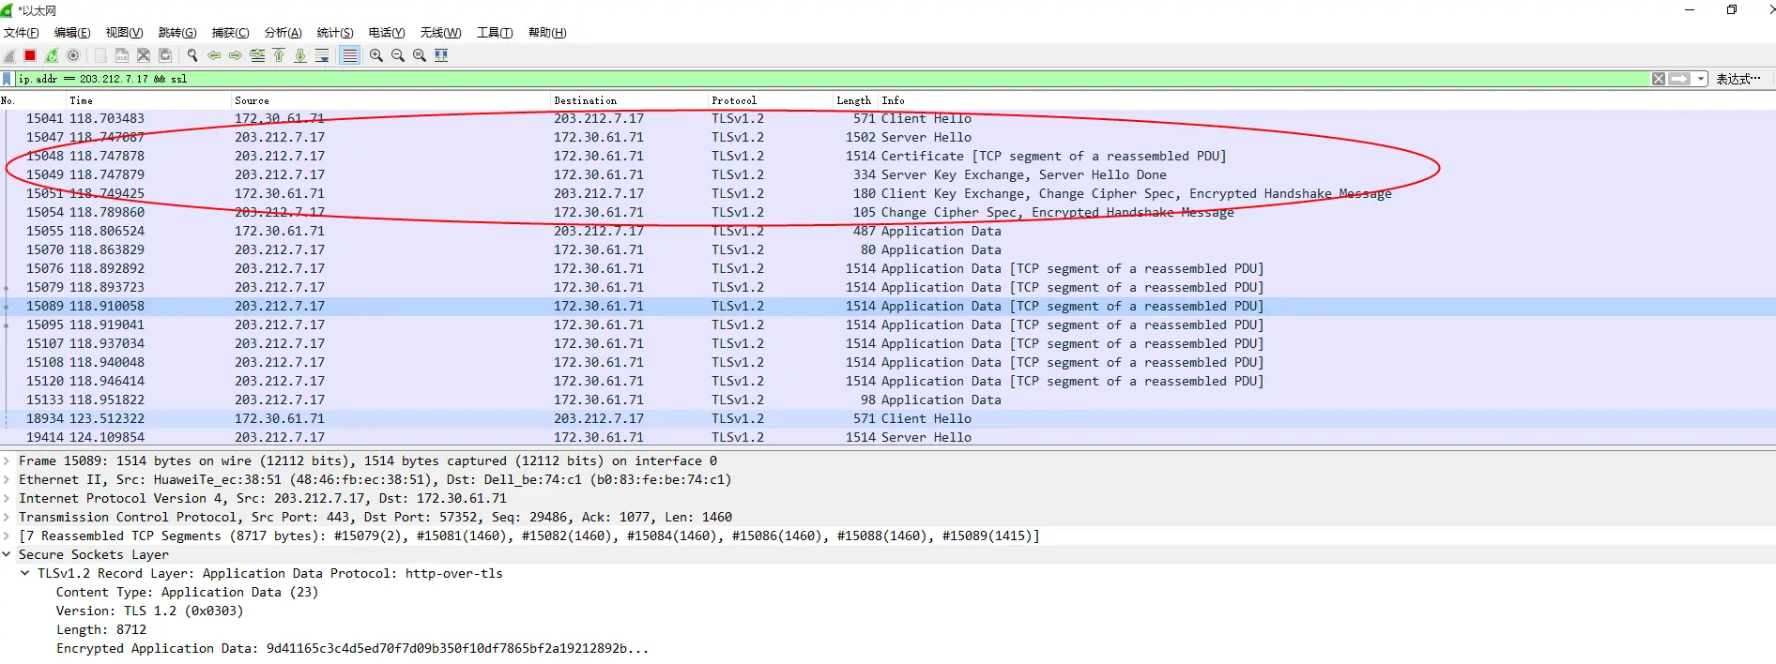
Task: Expand Transmission Control Protocol section
Action: click(7, 517)
